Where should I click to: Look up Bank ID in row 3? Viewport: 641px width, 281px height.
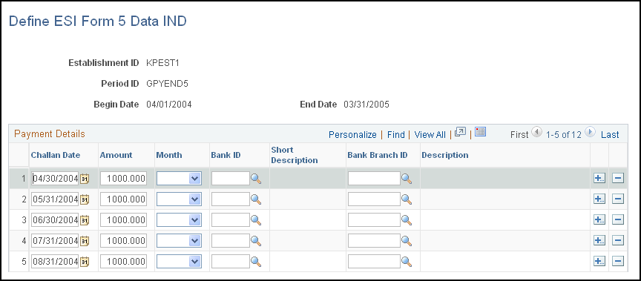pos(256,220)
